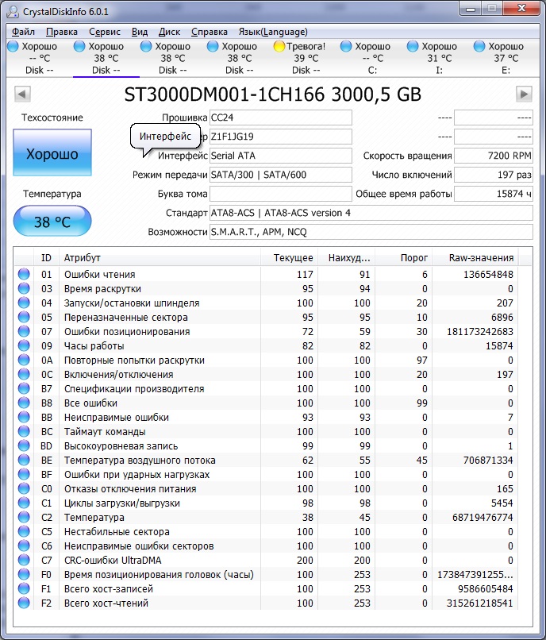The width and height of the screenshot is (546, 640).
Task: Click the Raw-значения column header
Action: pyautogui.click(x=475, y=258)
